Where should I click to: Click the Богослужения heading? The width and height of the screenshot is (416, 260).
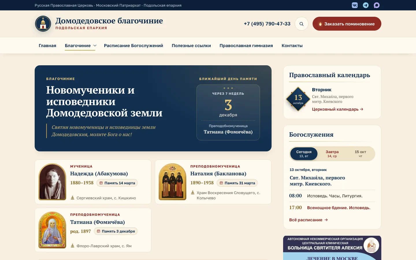click(311, 135)
